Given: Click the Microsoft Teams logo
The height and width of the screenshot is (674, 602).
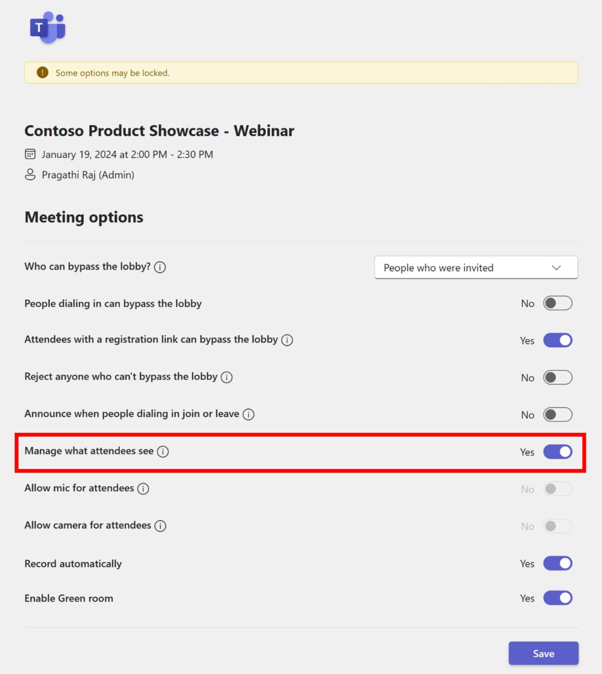Looking at the screenshot, I should [48, 28].
